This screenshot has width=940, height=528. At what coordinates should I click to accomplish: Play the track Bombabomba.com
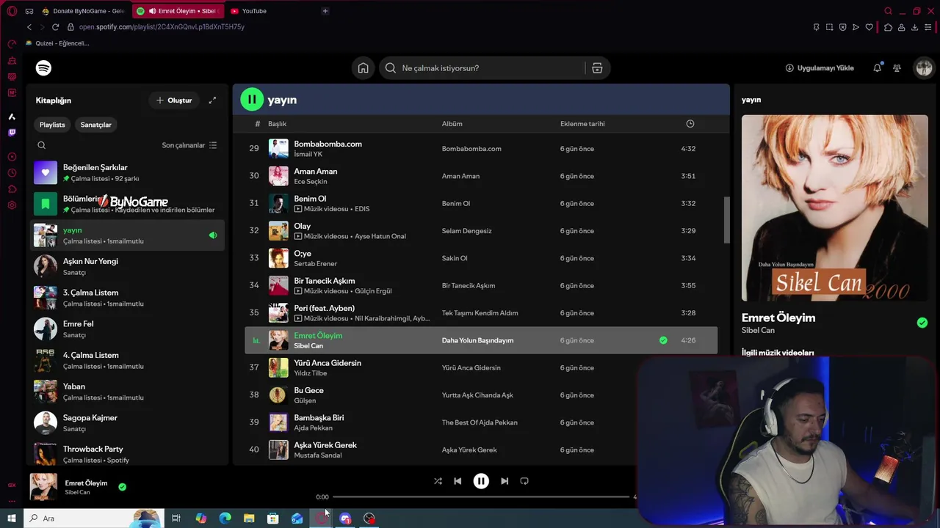click(x=481, y=149)
